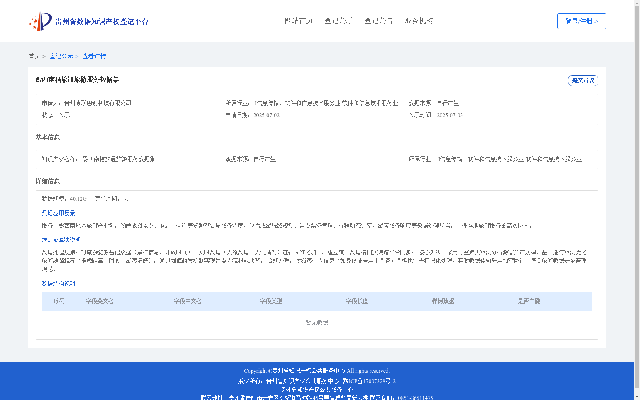Click the 字段类型 column header
This screenshot has width=640, height=400.
coord(271,301)
